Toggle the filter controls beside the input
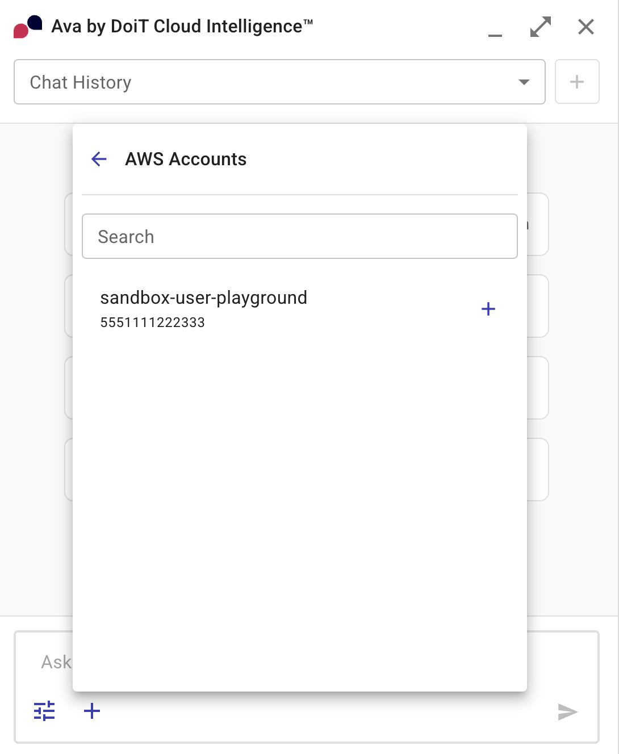Viewport: 619px width, 754px height. point(44,710)
